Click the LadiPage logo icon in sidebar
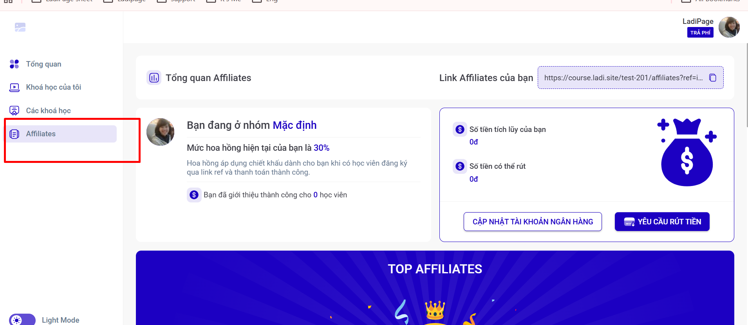The height and width of the screenshot is (325, 748). [20, 27]
